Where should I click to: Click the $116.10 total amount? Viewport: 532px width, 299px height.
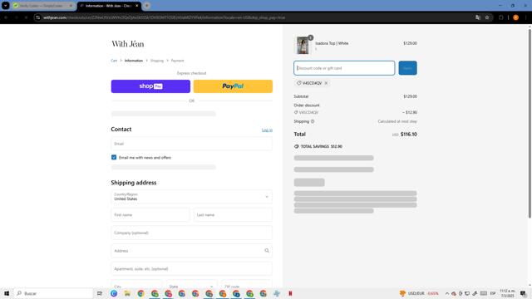[x=408, y=135]
